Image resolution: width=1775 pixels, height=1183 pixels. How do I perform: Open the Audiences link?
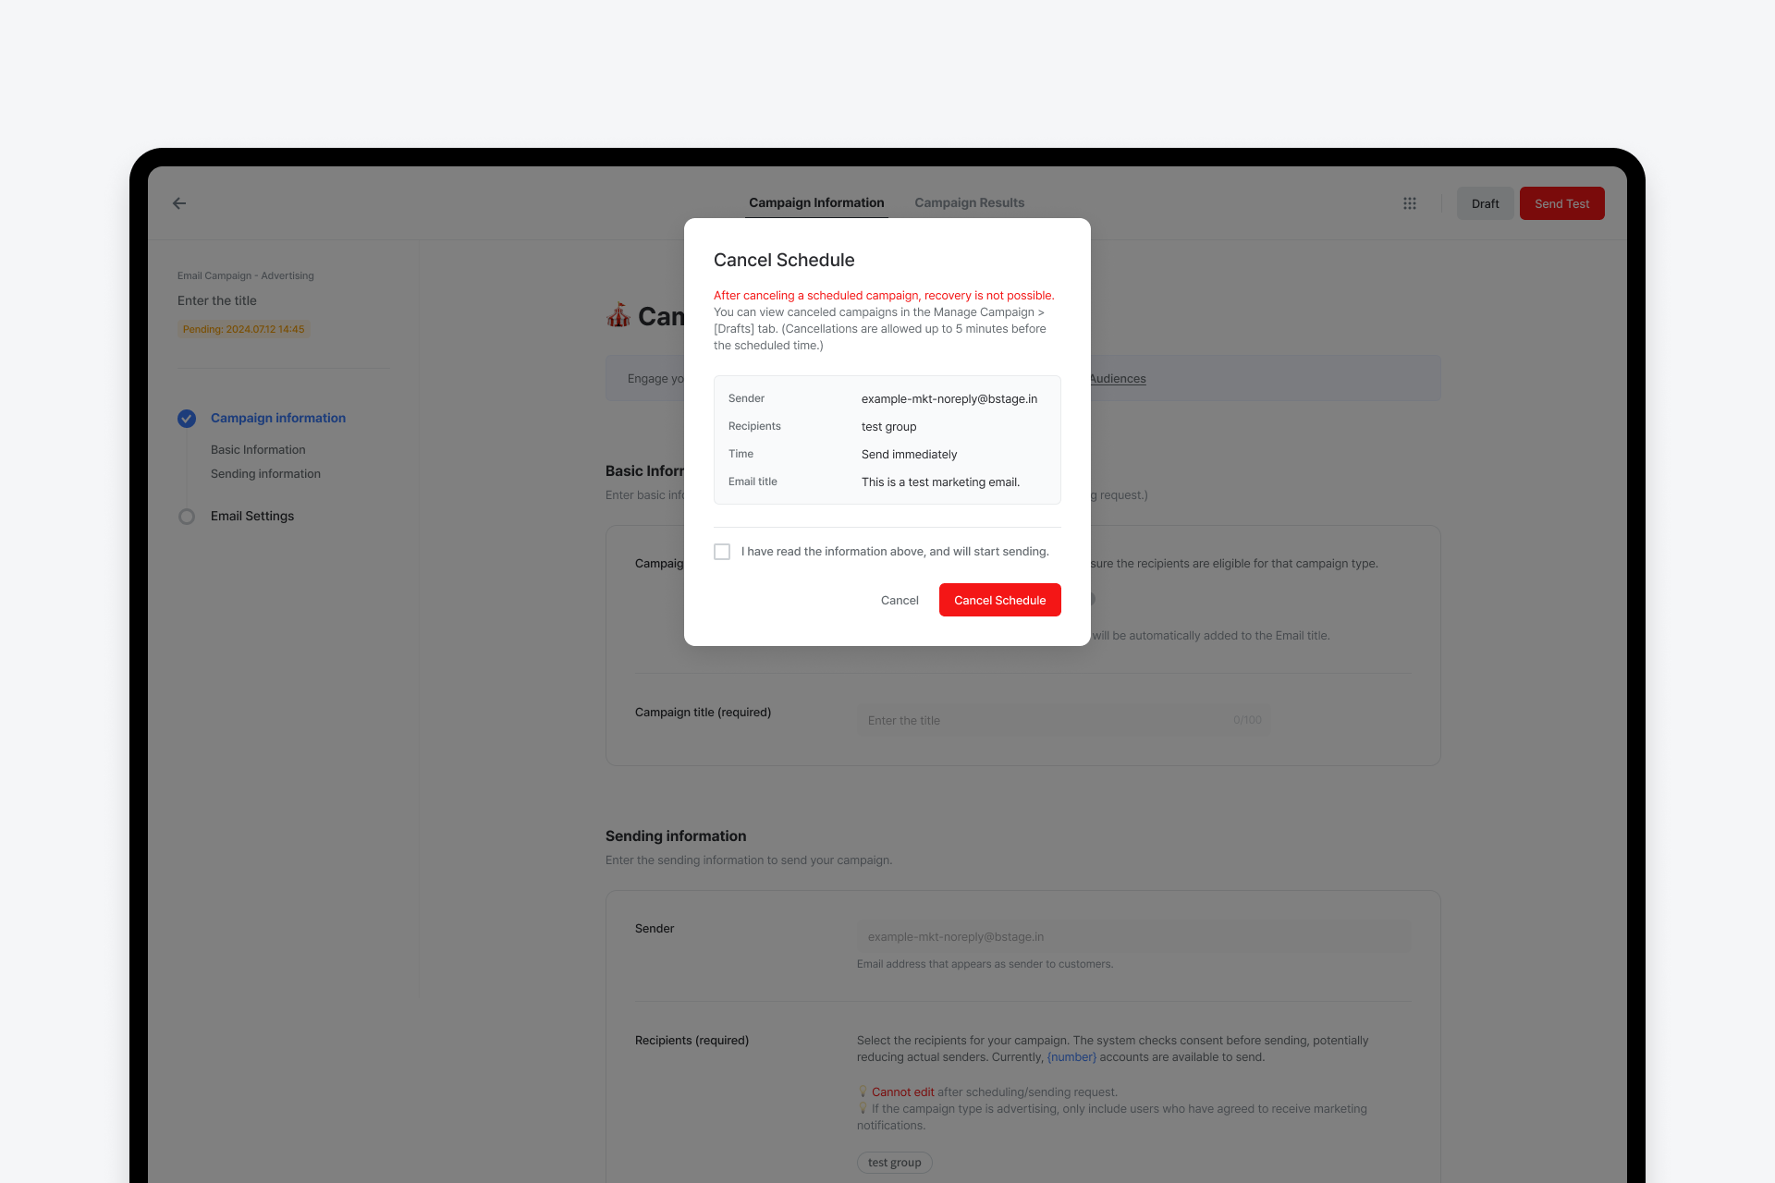point(1118,379)
